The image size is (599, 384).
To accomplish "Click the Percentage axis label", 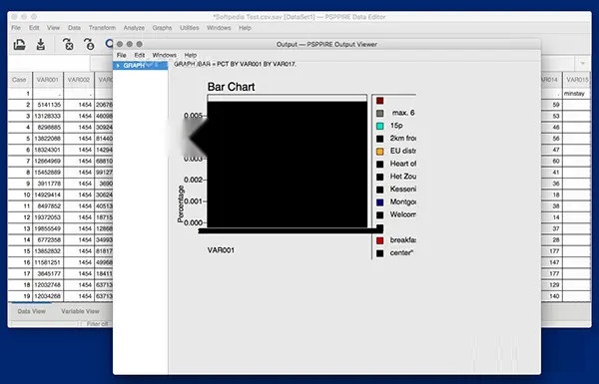I will (x=181, y=203).
